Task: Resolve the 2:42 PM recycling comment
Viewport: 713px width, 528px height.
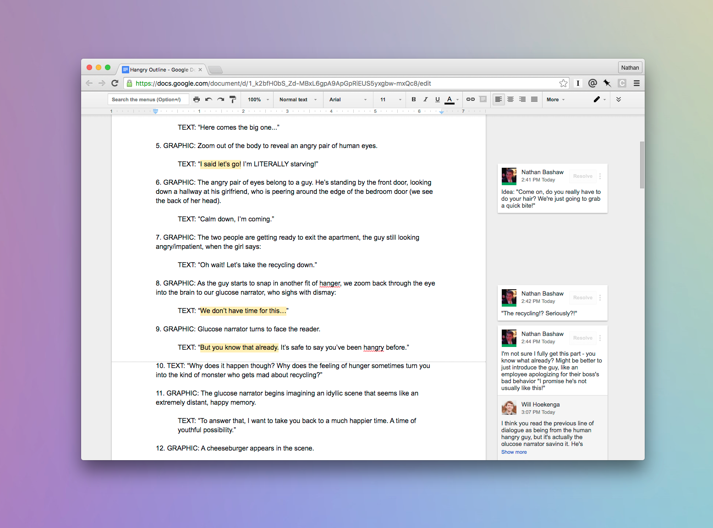Action: pyautogui.click(x=583, y=297)
